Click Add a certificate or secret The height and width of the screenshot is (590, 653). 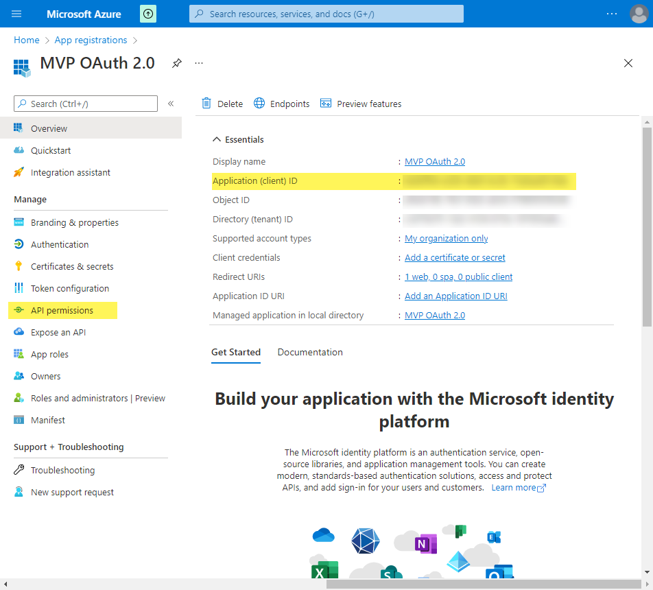click(455, 257)
